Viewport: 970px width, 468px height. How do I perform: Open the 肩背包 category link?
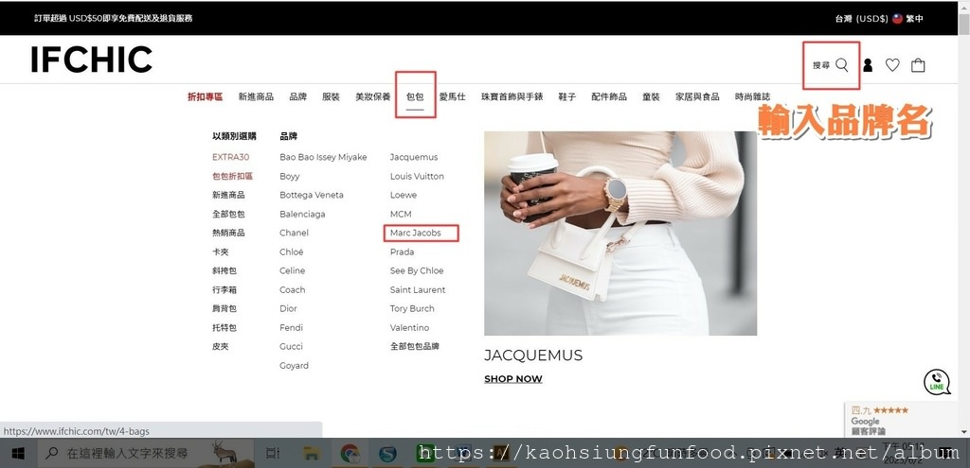click(224, 309)
